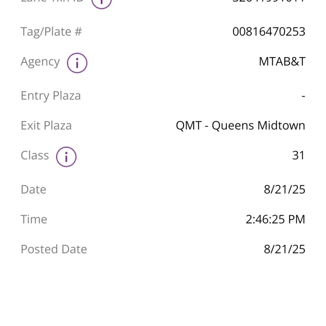Tap the 2:46:25 PM time value
The height and width of the screenshot is (326, 326).
[275, 219]
